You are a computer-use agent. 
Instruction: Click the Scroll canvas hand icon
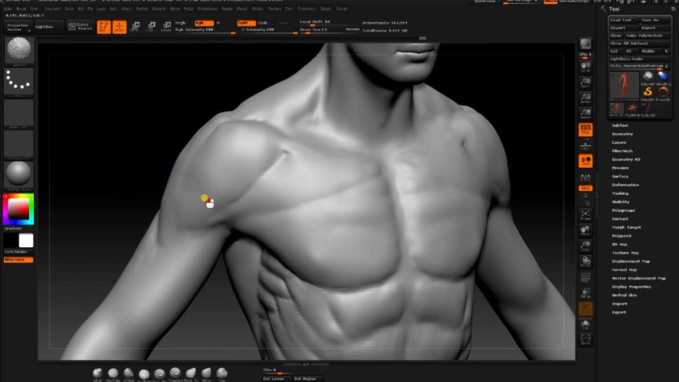(x=585, y=67)
